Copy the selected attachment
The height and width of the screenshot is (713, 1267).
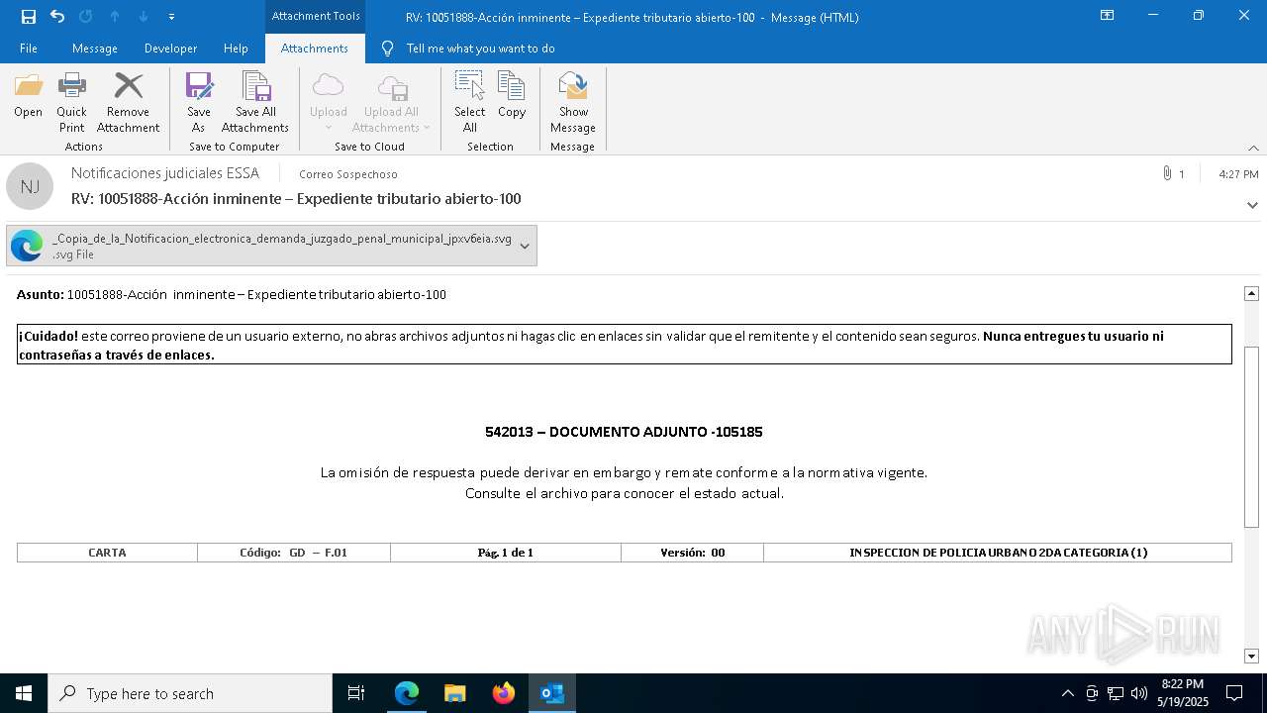512,97
